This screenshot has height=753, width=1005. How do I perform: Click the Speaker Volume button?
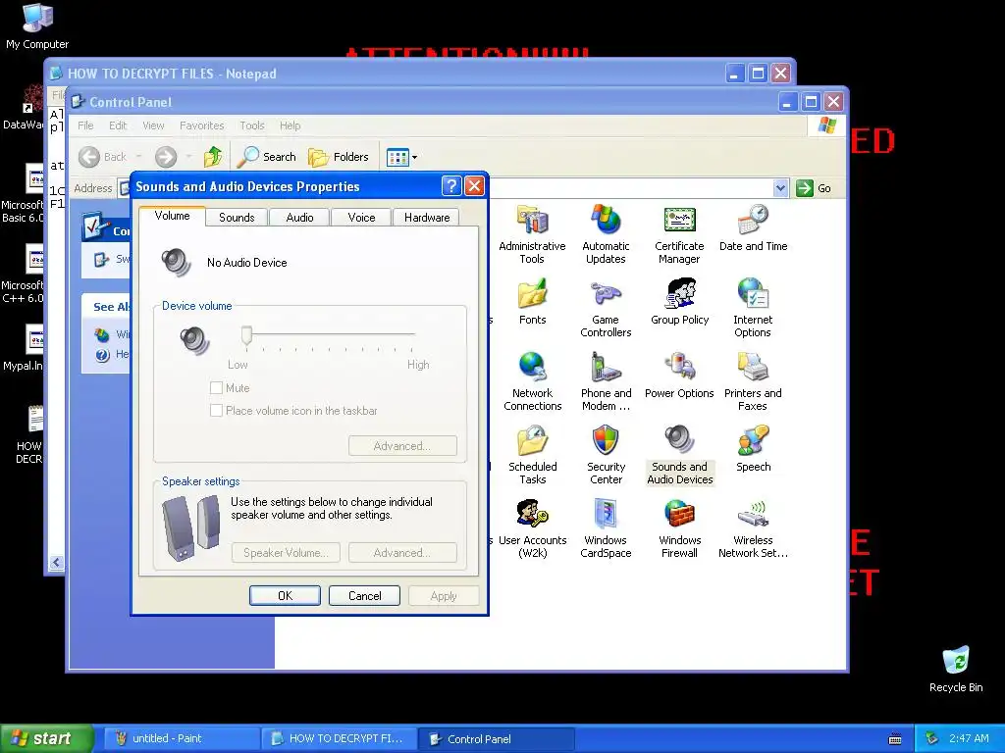[286, 553]
